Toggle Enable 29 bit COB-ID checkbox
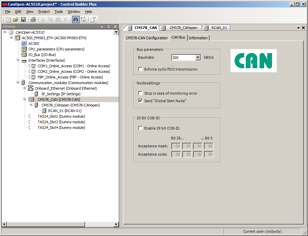This screenshot has height=236, width=308. coord(141,128)
